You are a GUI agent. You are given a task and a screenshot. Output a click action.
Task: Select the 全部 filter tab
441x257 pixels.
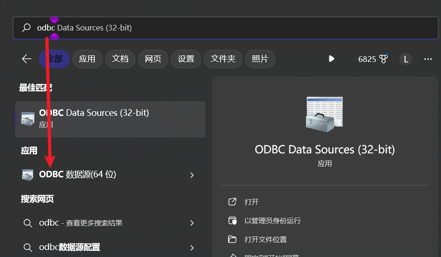coord(54,59)
